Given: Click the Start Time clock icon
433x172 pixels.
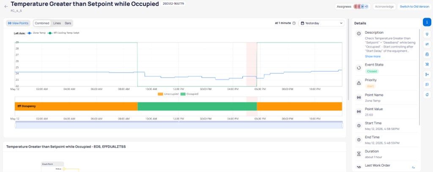Looking at the screenshot, I should (359, 126).
